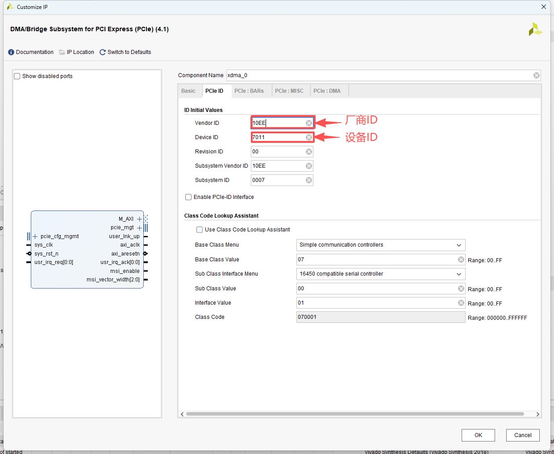Toggle Show disabled ports checkbox
This screenshot has width=554, height=454.
tap(17, 76)
